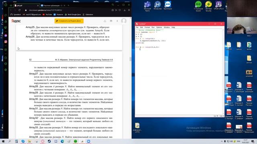Click the 'Array27' task heading in PDF
Image resolution: width=257 pixels, height=144 pixels.
[x=34, y=74]
